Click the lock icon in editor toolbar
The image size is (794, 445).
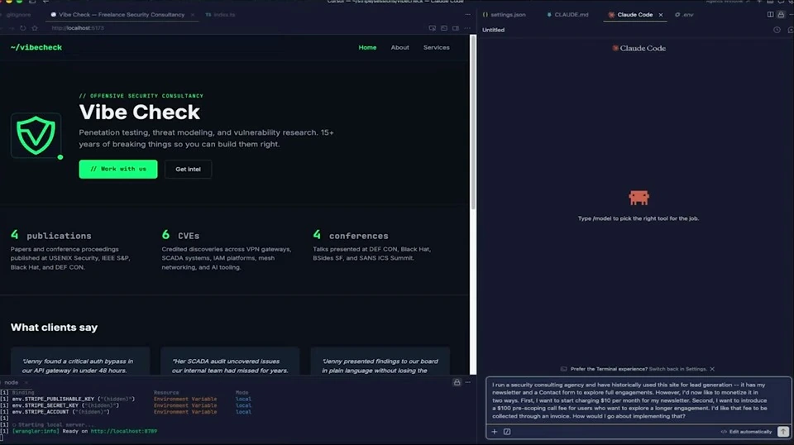[x=781, y=15]
